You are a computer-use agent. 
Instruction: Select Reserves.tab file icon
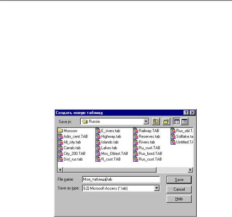135,136
